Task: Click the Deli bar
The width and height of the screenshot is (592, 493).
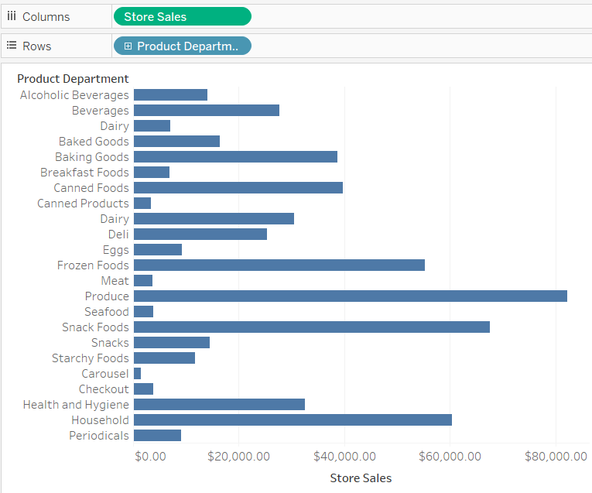Action: click(x=200, y=235)
